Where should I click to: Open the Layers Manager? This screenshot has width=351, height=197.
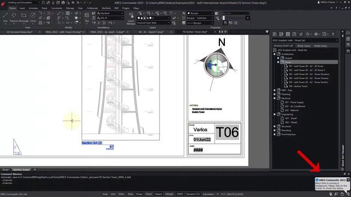coord(131,18)
